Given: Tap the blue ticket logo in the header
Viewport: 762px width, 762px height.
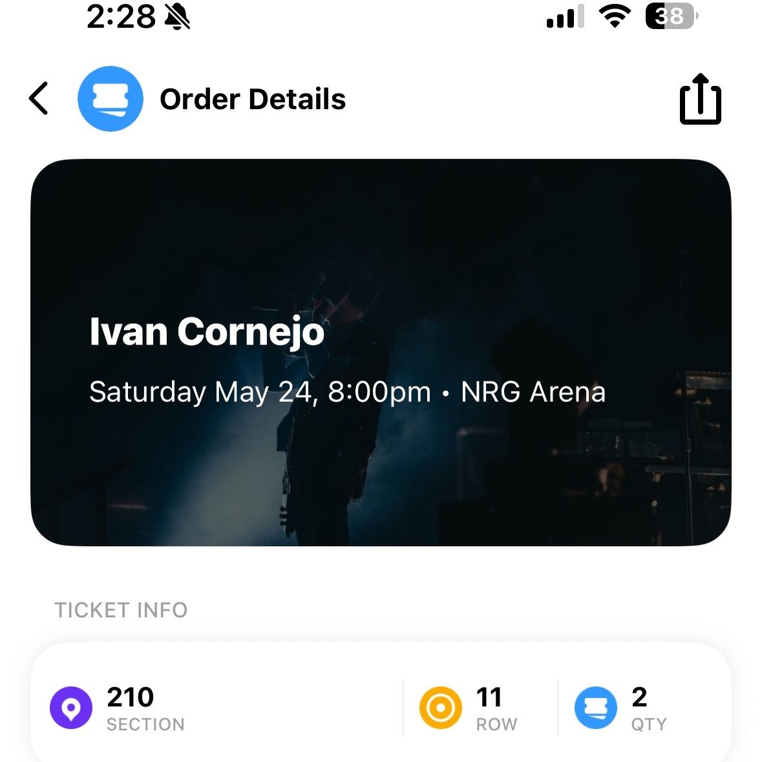Looking at the screenshot, I should (111, 99).
